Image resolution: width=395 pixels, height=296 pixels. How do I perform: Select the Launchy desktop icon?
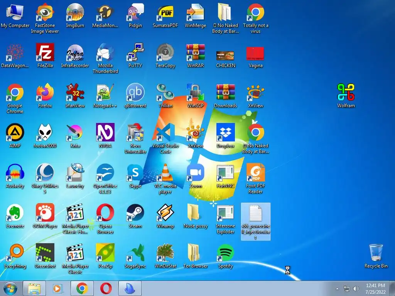pos(75,176)
